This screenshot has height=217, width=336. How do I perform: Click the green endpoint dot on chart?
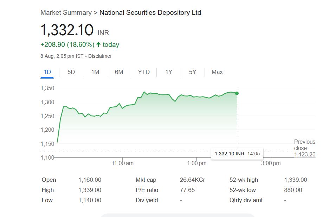(x=237, y=93)
